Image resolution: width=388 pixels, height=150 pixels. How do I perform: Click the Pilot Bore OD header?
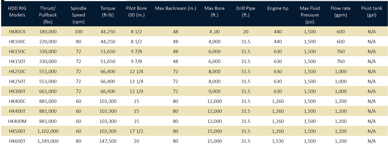[136, 12]
